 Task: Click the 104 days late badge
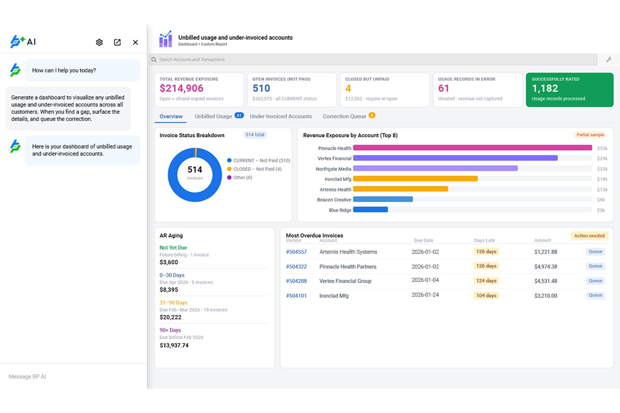(486, 295)
